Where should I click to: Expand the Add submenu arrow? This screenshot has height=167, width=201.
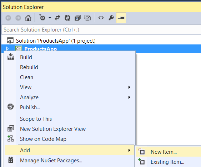[129, 150]
